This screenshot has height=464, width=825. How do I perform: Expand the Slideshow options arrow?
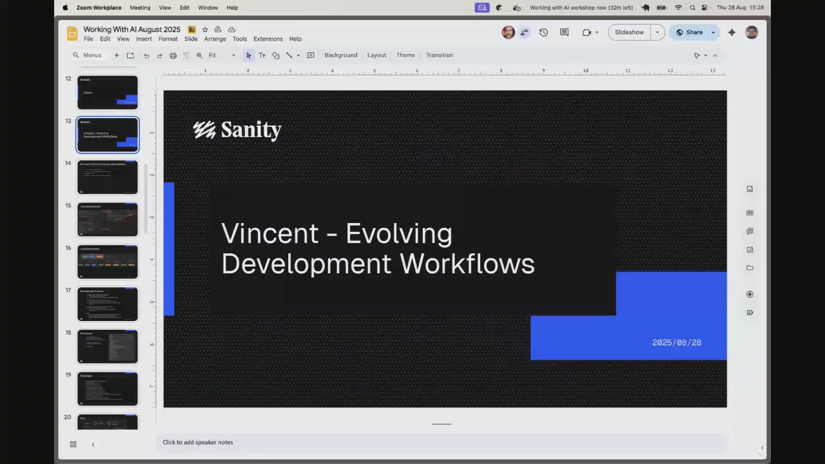(x=657, y=32)
